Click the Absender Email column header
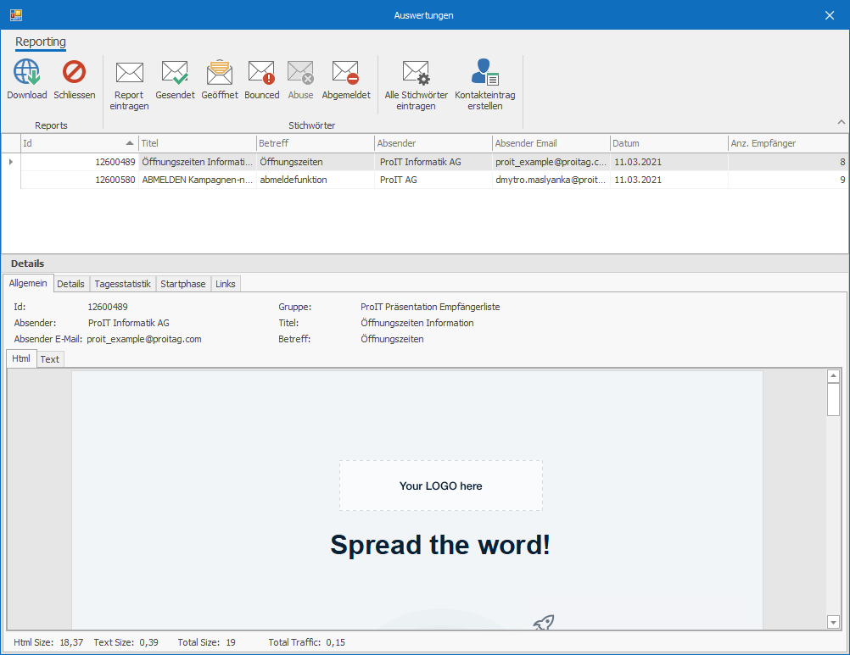This screenshot has height=655, width=850. [551, 143]
